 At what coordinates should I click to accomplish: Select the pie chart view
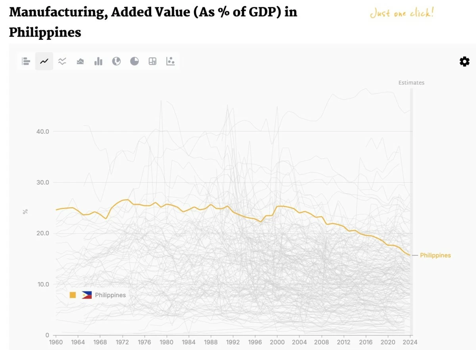pyautogui.click(x=134, y=62)
